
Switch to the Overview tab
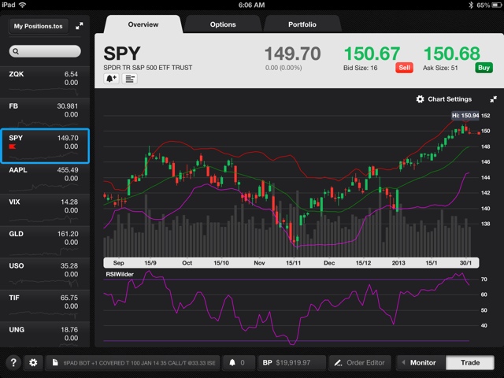point(143,24)
